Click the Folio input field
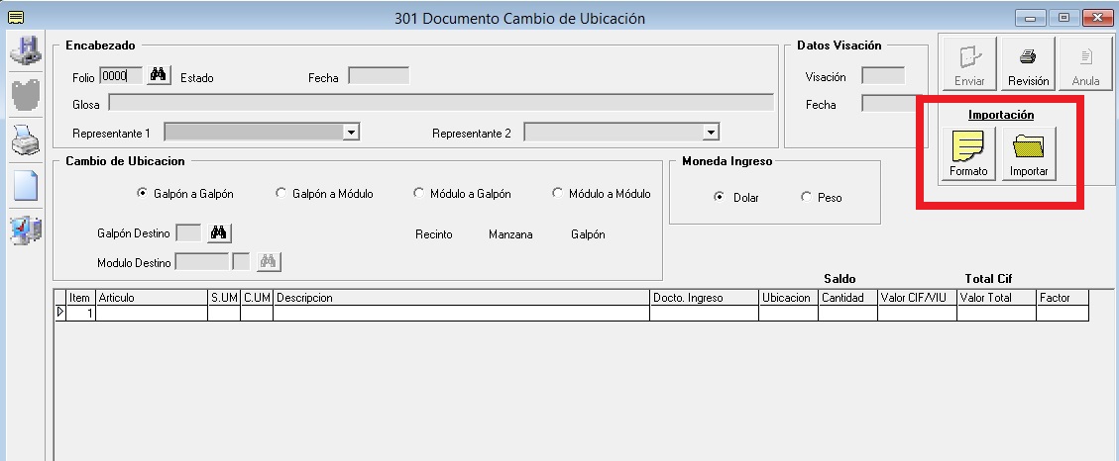Viewport: 1119px width, 461px height. click(121, 75)
